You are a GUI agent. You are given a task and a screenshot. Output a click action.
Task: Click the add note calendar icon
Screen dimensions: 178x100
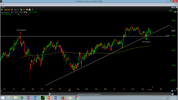[x=30, y=10]
